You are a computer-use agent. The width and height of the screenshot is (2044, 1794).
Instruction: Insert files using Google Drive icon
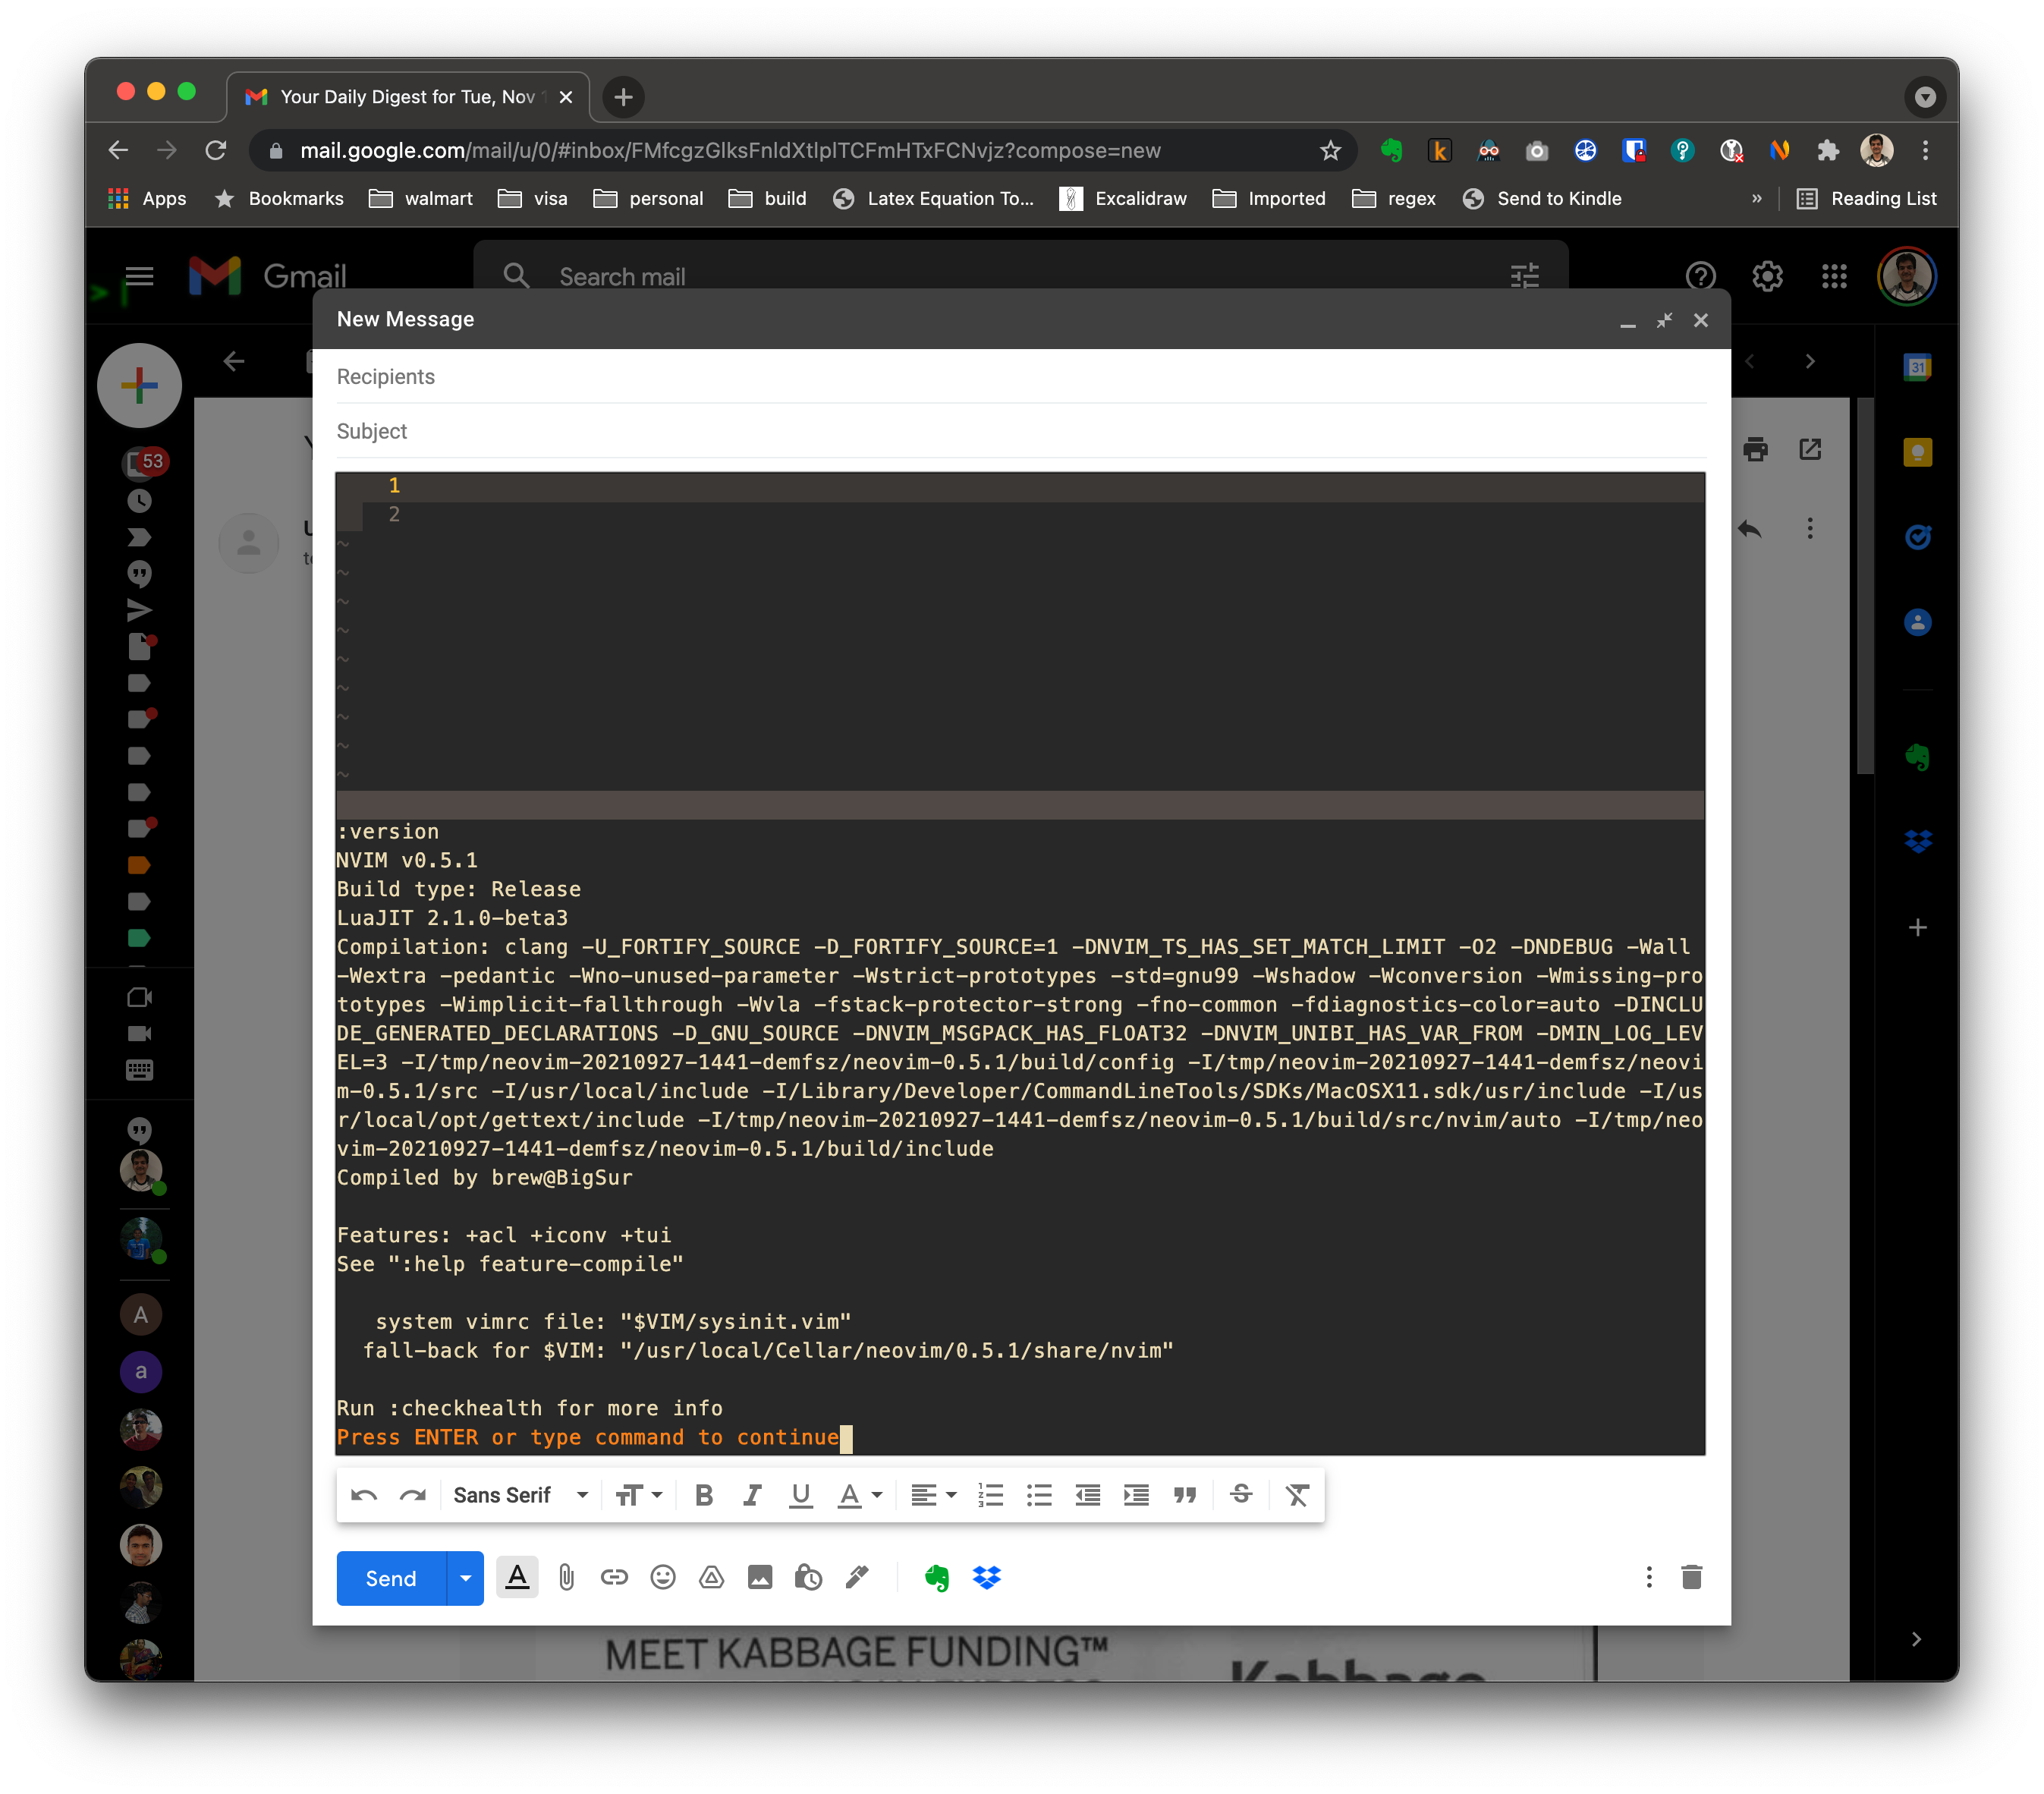(711, 1578)
